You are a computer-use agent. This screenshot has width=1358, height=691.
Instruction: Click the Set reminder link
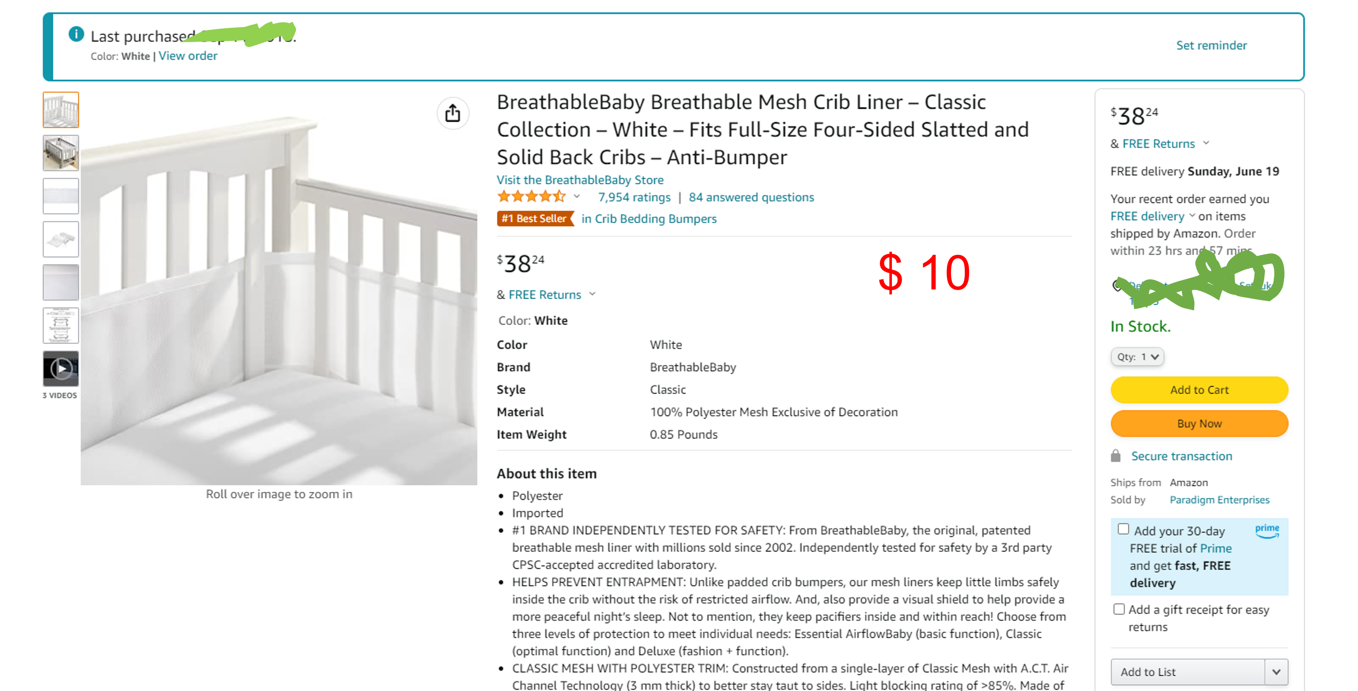pyautogui.click(x=1211, y=46)
